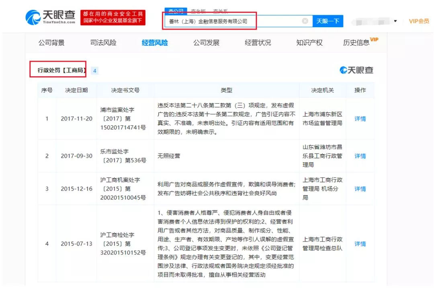Open 详情 for the 2017-09-30 penalty

pyautogui.click(x=360, y=156)
